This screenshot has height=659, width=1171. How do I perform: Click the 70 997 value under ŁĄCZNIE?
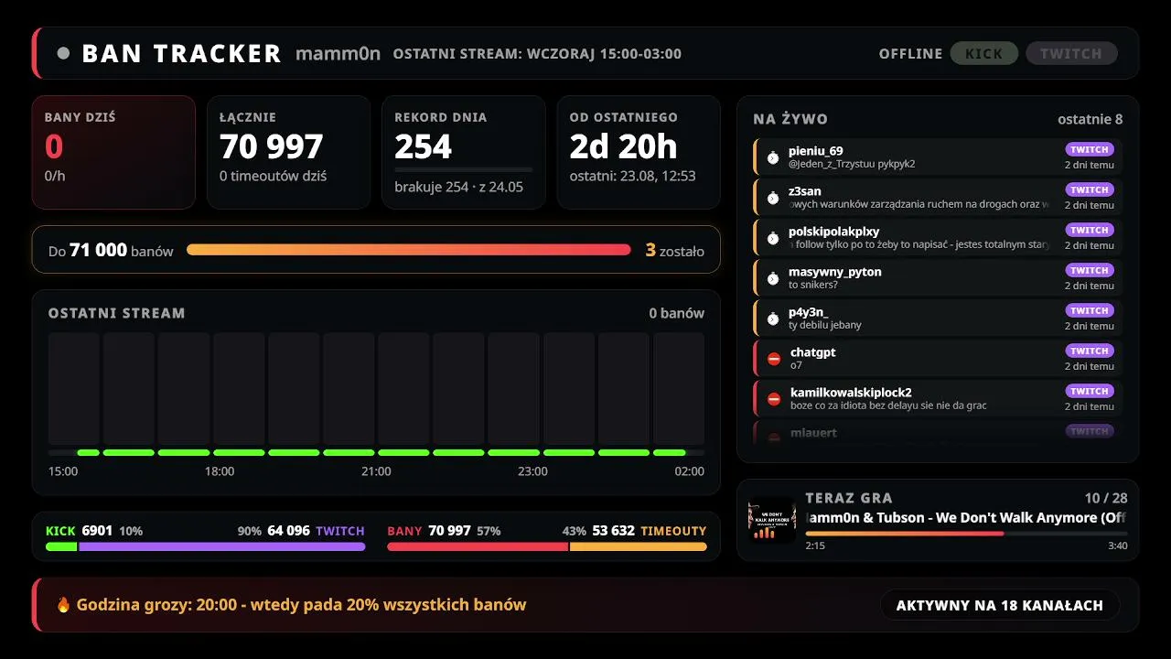pos(272,146)
